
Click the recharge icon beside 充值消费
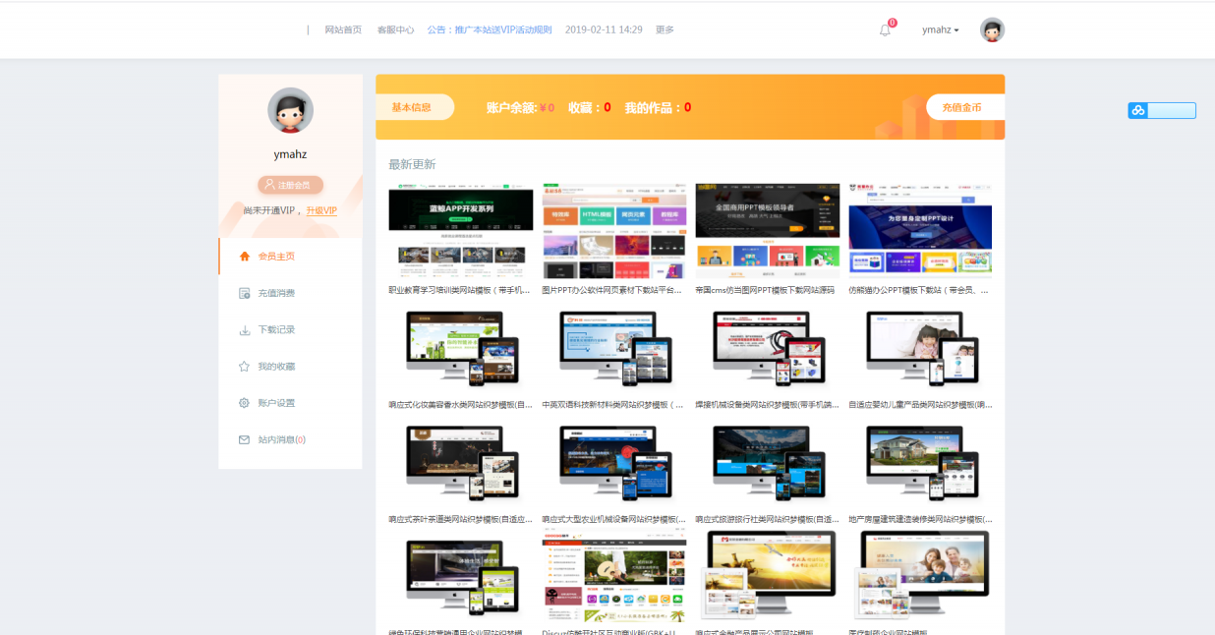(244, 293)
